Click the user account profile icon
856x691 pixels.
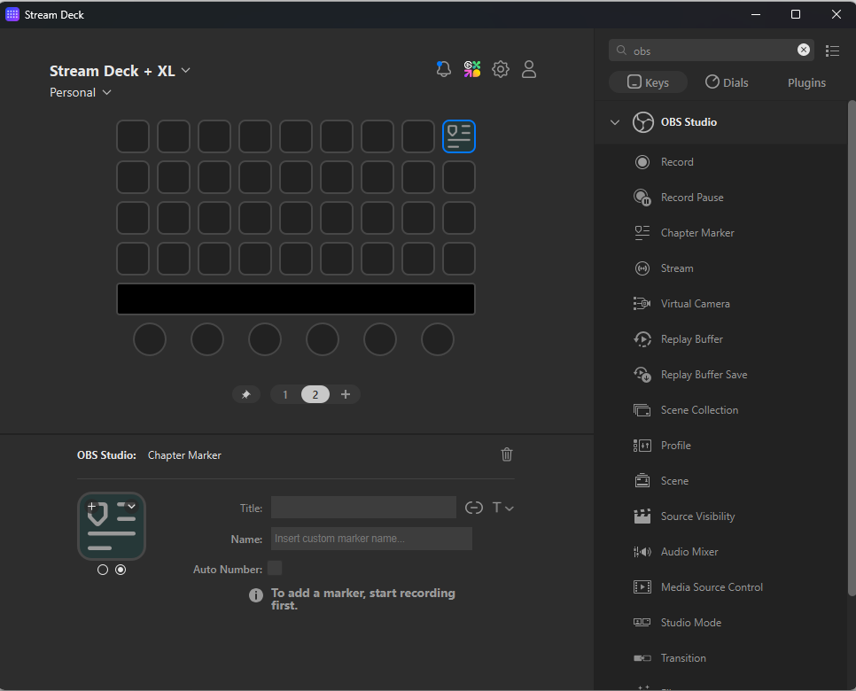[529, 69]
